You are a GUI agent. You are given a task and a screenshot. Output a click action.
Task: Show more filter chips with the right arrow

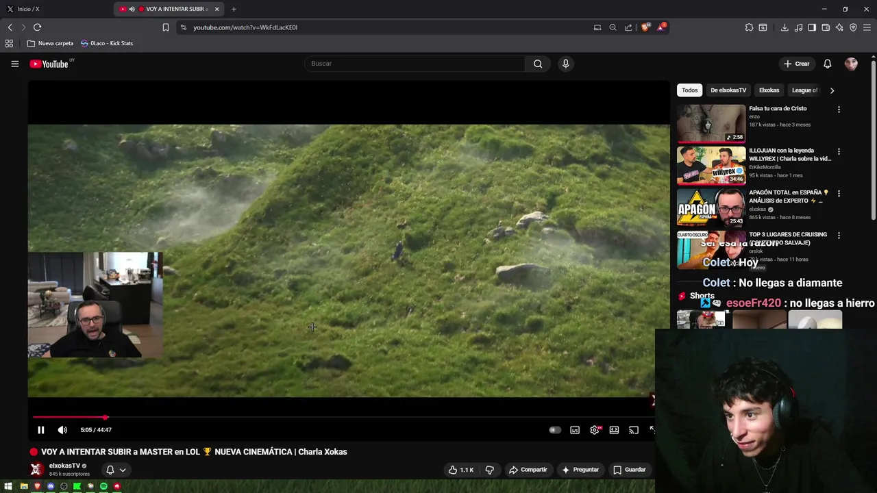tap(832, 90)
